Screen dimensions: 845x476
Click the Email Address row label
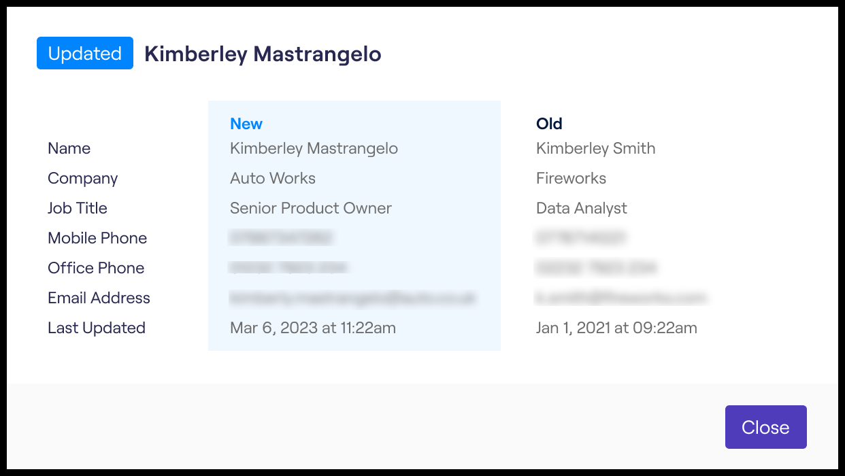point(99,298)
